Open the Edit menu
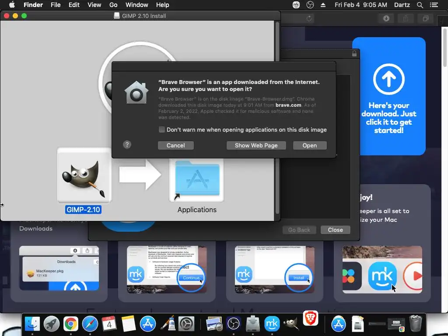448x336 pixels. 74,5
